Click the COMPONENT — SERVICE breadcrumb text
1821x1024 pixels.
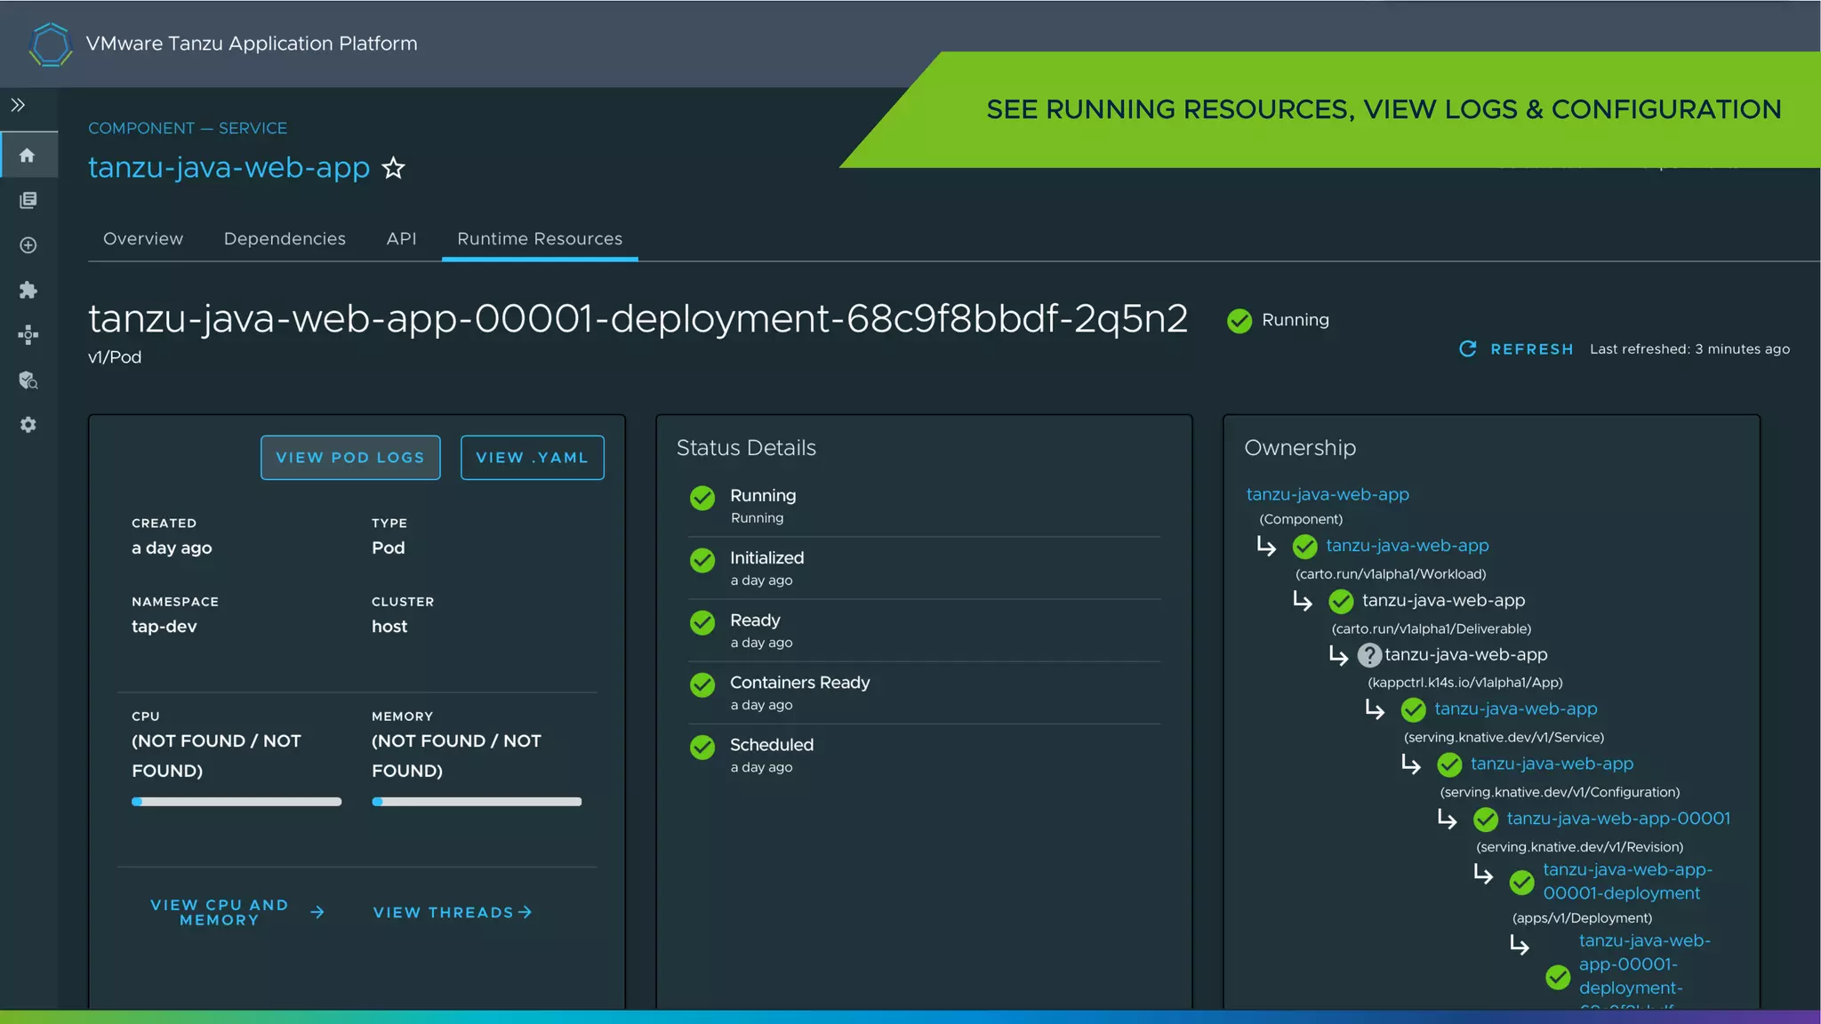188,128
